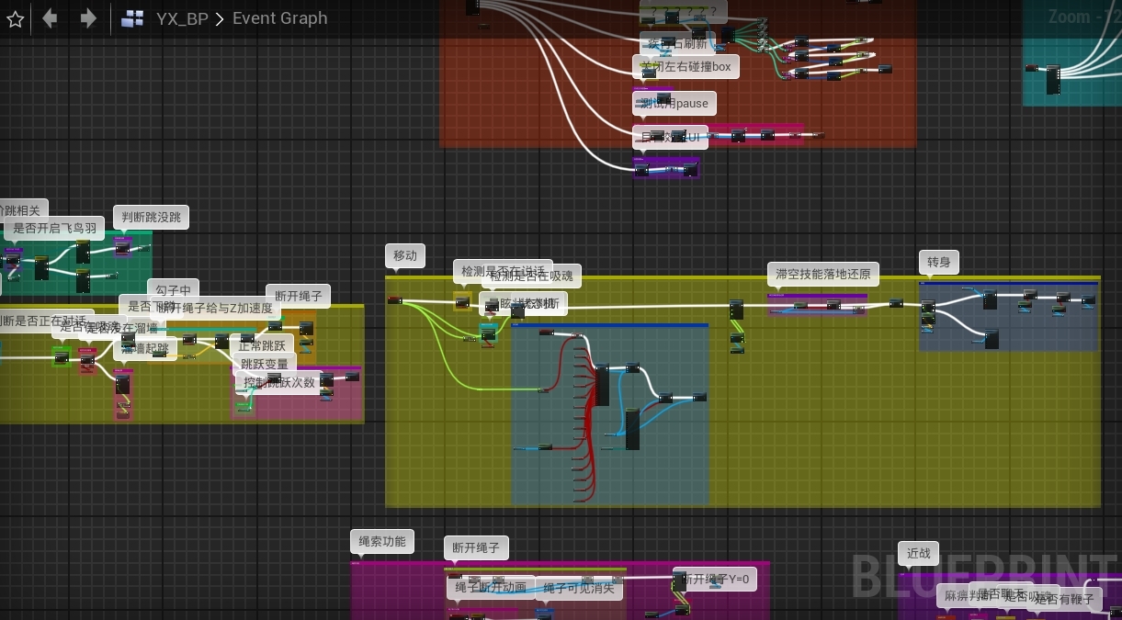
Task: Select the 控制跳跃次数 comment label
Action: pyautogui.click(x=279, y=383)
